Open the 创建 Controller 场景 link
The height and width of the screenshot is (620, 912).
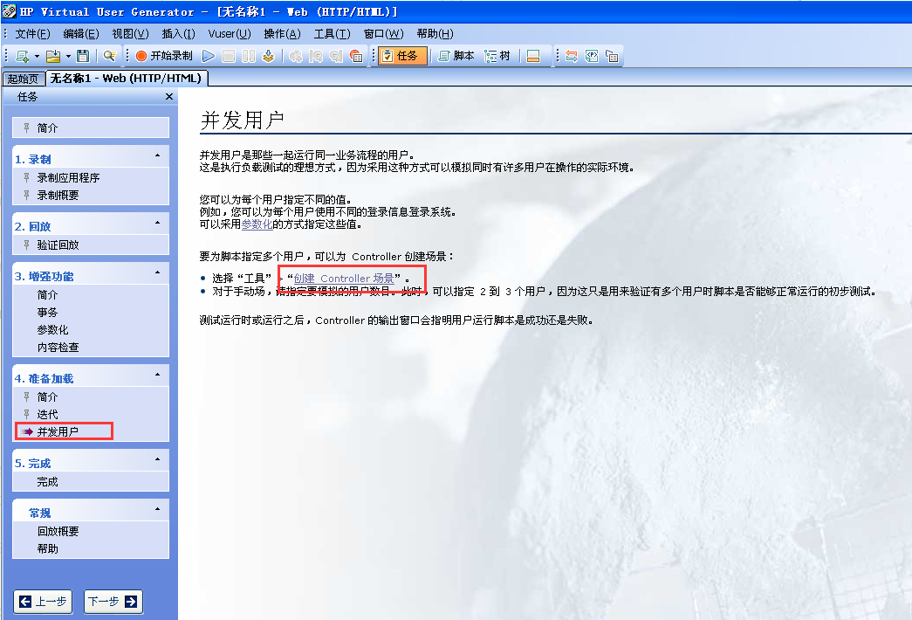coord(345,279)
